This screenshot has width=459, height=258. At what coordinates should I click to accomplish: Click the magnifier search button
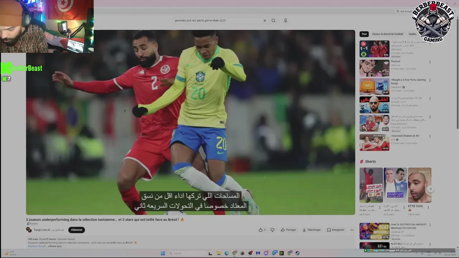(273, 20)
